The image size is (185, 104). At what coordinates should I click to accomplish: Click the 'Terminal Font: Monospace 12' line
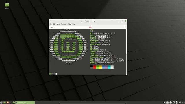103,57
